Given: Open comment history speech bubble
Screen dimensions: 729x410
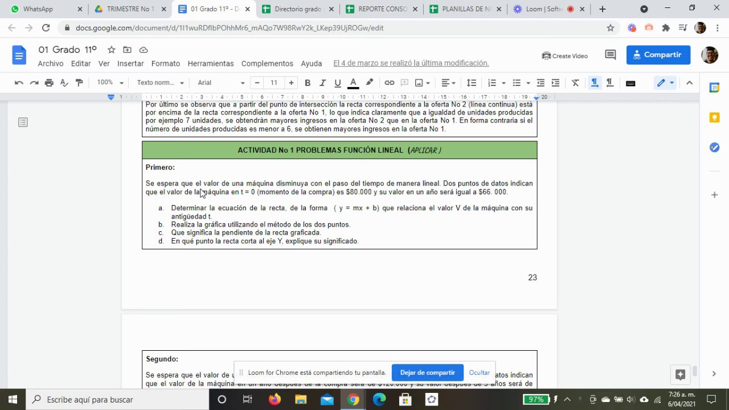Looking at the screenshot, I should coord(611,55).
